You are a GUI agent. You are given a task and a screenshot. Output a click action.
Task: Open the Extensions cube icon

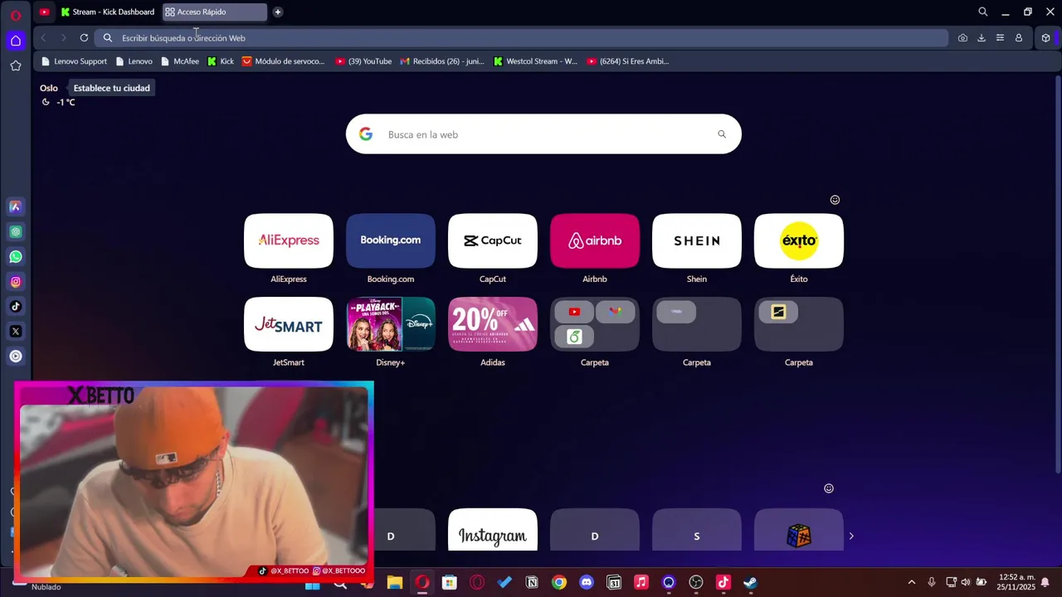coord(1045,37)
